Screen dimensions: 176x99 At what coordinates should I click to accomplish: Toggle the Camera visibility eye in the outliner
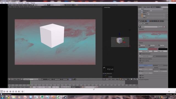[x=164, y=14]
